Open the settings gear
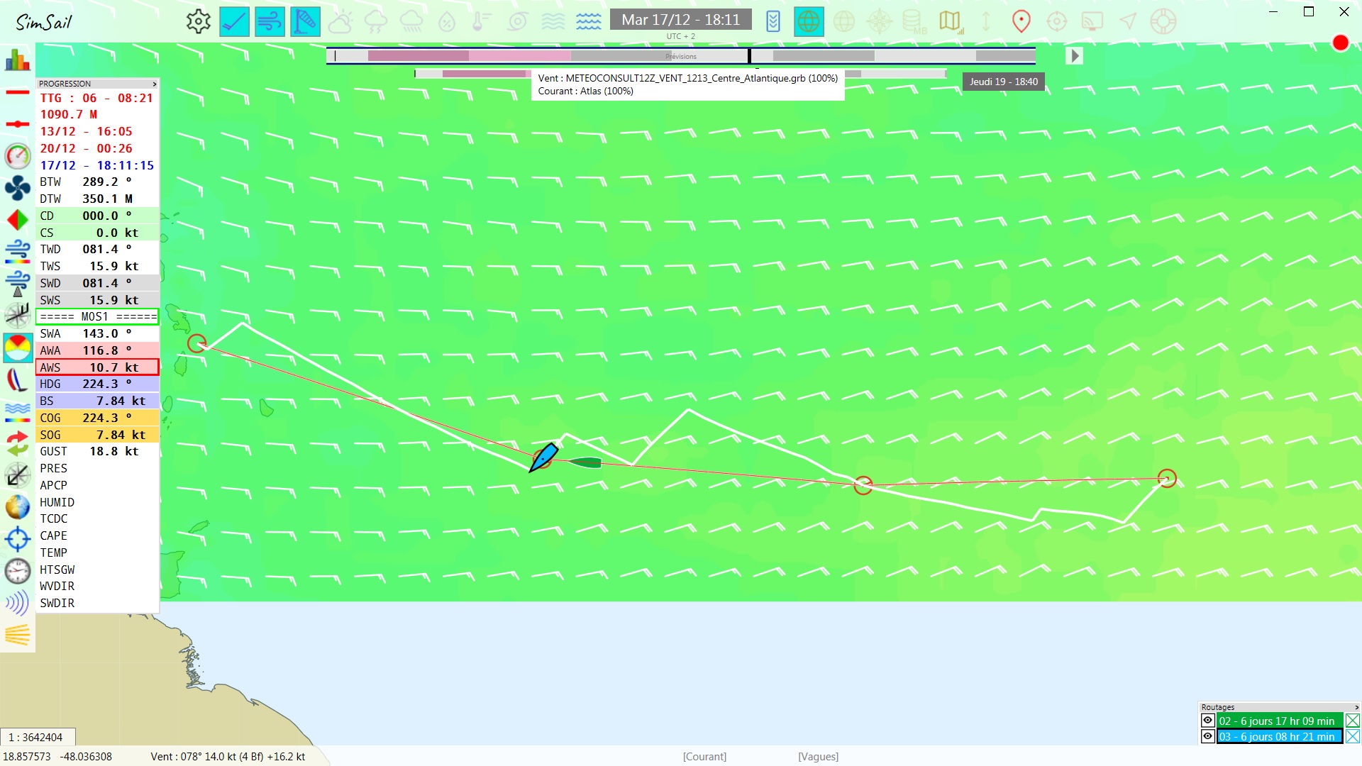 pyautogui.click(x=198, y=21)
